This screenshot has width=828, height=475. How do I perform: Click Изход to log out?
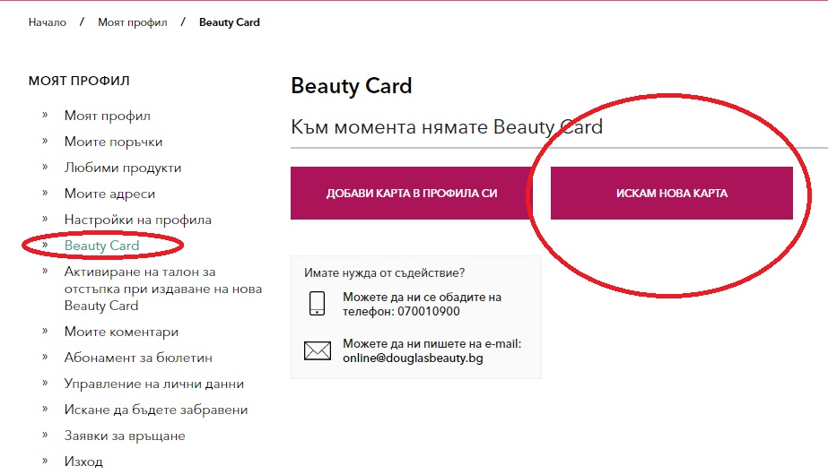83,462
